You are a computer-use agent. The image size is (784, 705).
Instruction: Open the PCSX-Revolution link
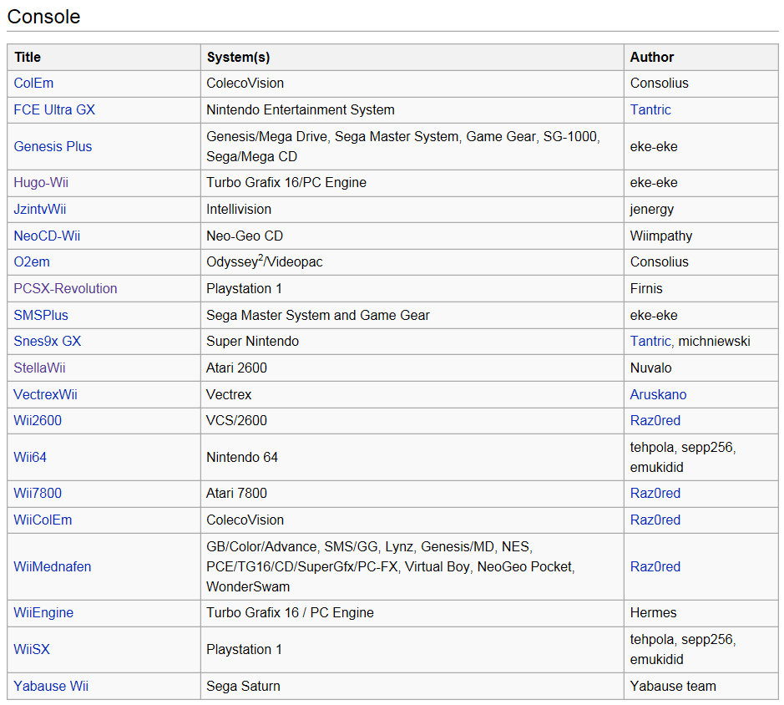[65, 288]
